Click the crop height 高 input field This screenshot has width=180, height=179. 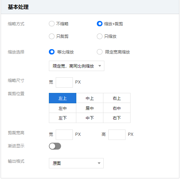click(x=117, y=135)
